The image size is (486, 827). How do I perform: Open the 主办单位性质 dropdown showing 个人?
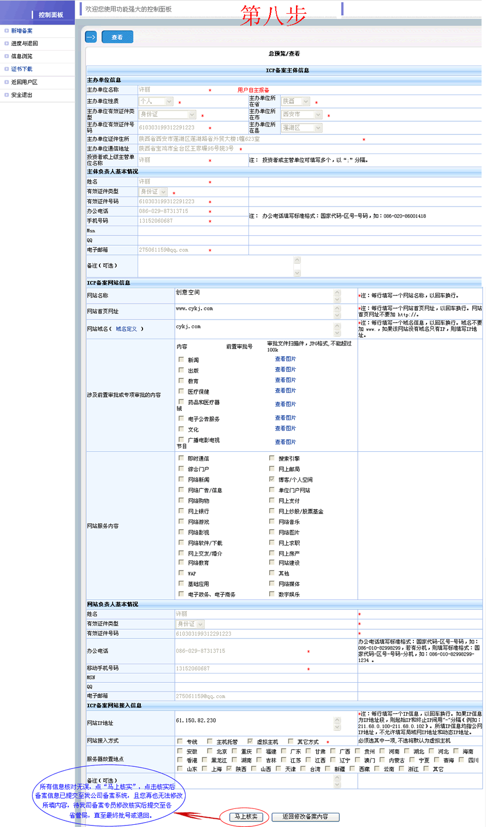tap(156, 101)
